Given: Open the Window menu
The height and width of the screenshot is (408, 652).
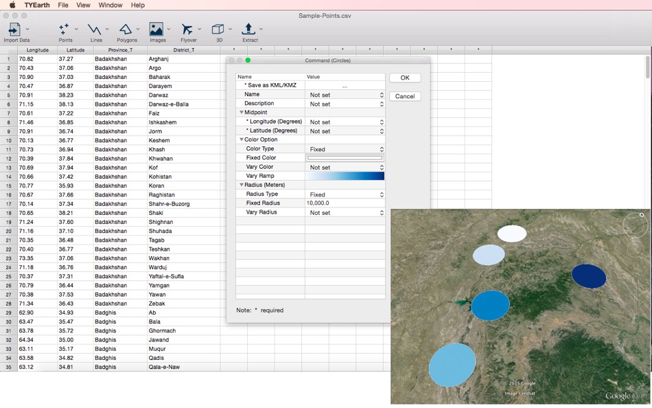Looking at the screenshot, I should 110,5.
